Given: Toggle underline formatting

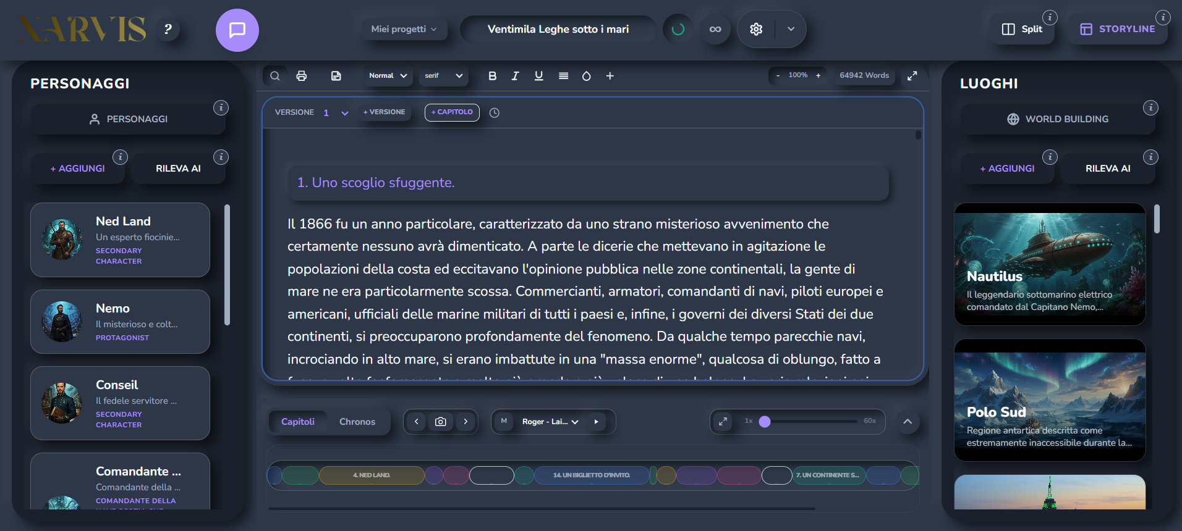Looking at the screenshot, I should tap(539, 76).
